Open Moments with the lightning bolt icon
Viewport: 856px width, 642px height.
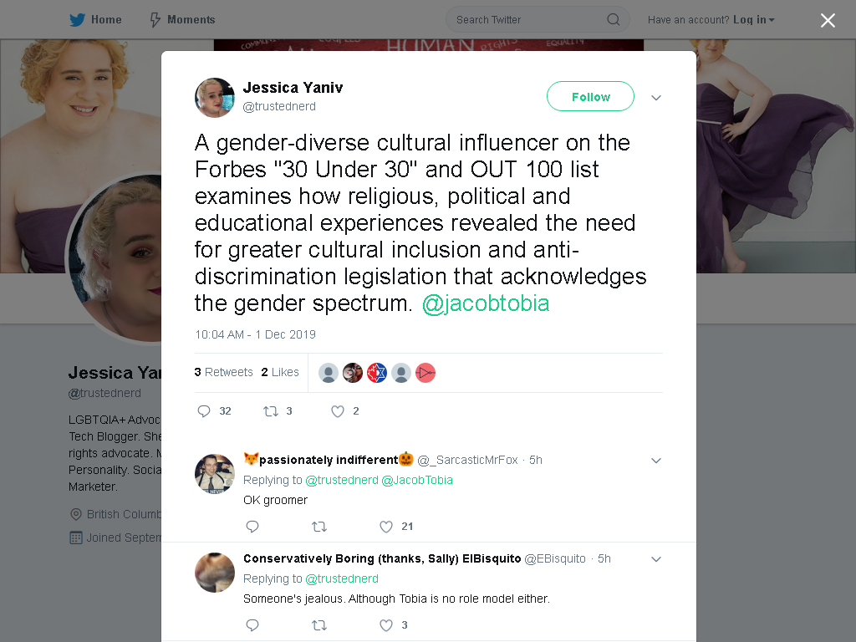click(155, 20)
